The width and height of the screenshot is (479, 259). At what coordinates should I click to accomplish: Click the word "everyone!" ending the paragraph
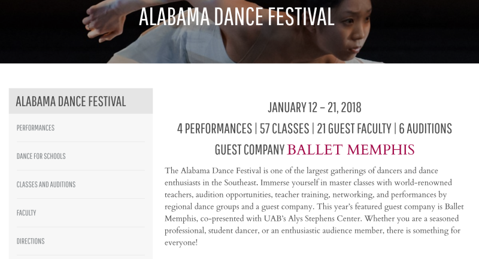click(181, 243)
